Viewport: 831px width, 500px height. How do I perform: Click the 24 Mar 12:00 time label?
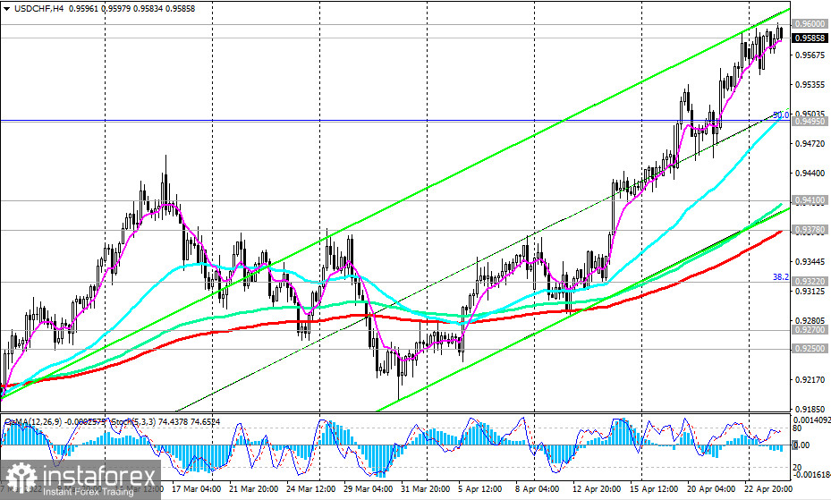pyautogui.click(x=310, y=488)
